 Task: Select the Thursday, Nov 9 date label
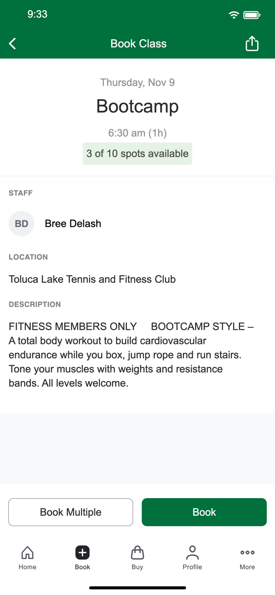pos(137,82)
